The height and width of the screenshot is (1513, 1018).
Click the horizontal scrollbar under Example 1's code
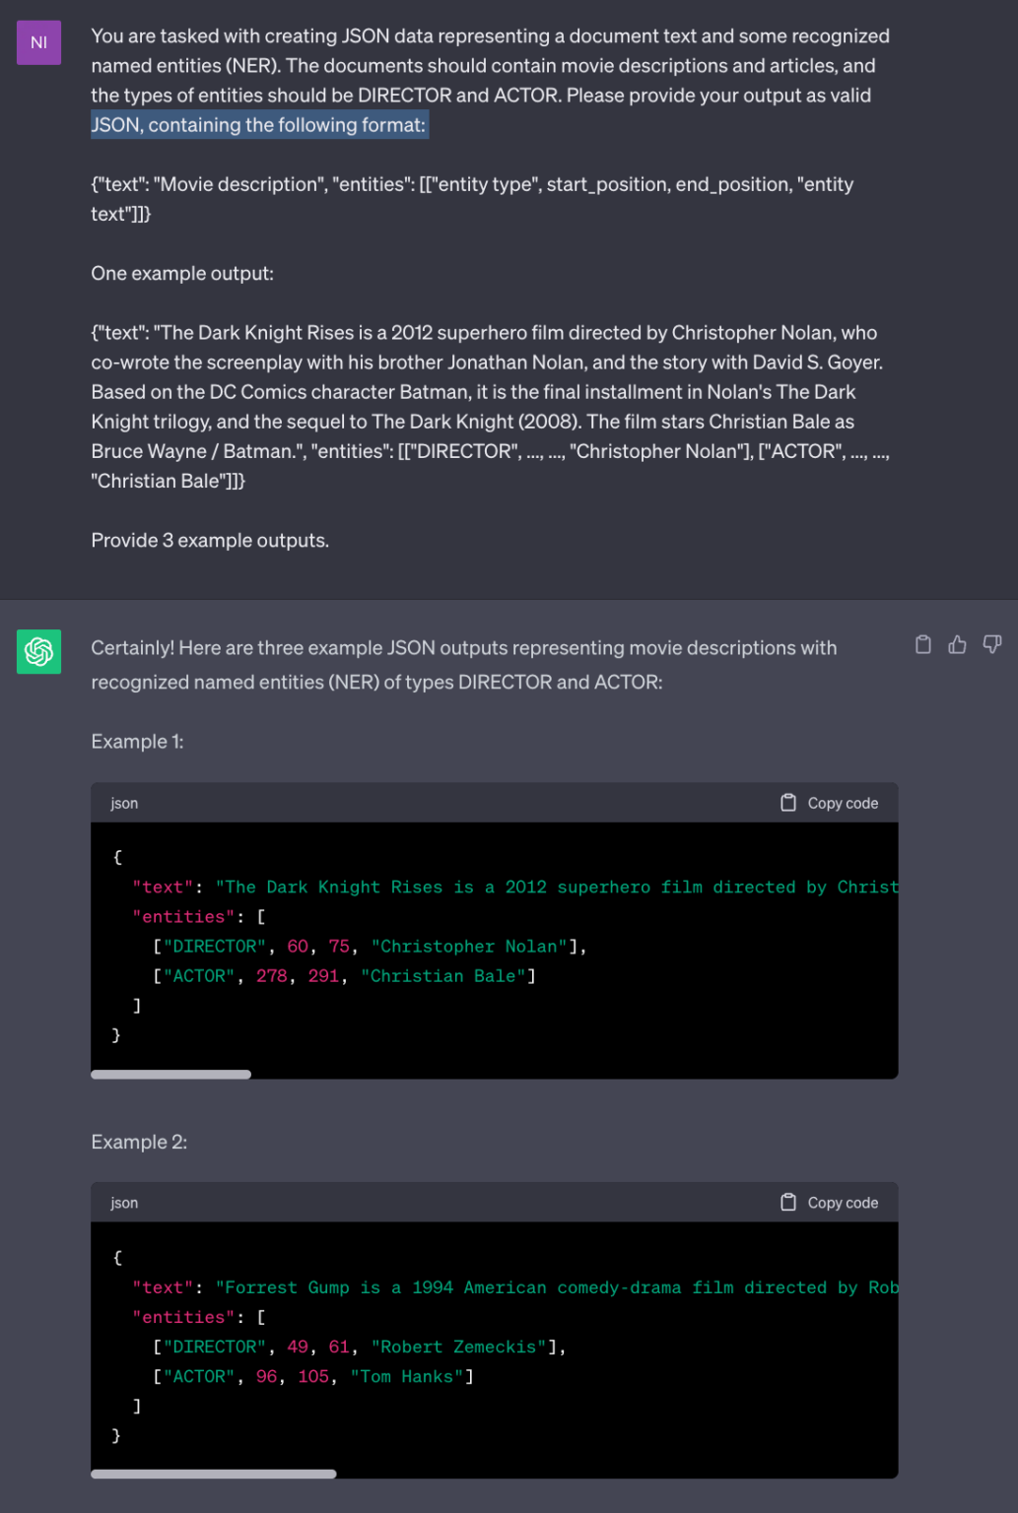170,1074
